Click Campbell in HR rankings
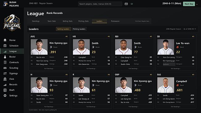 82,57
